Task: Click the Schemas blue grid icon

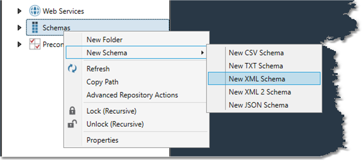Action: (x=35, y=27)
